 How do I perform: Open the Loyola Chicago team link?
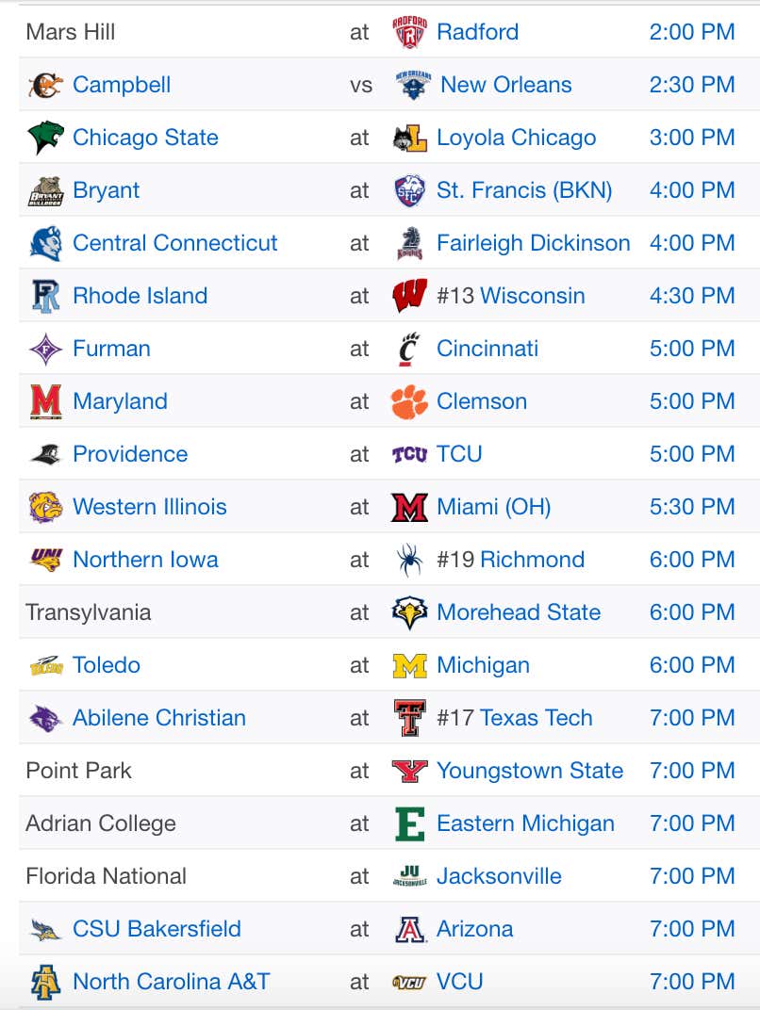516,138
